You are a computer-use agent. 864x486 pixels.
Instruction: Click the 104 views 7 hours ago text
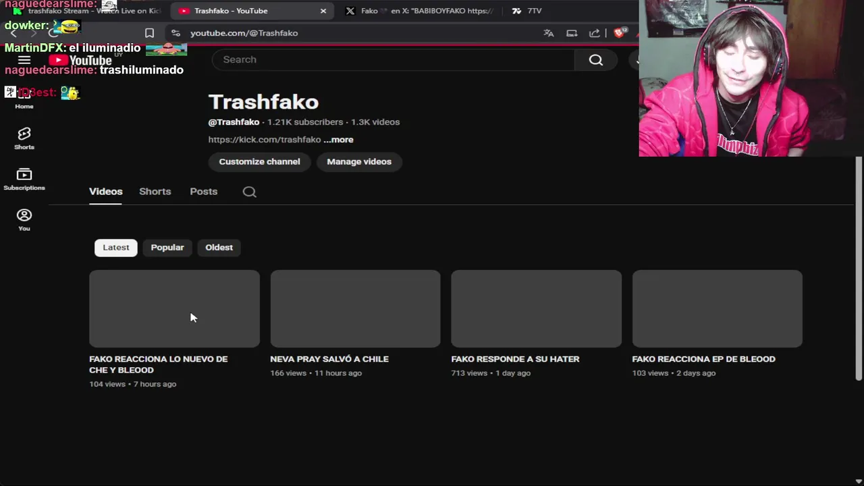pyautogui.click(x=133, y=384)
